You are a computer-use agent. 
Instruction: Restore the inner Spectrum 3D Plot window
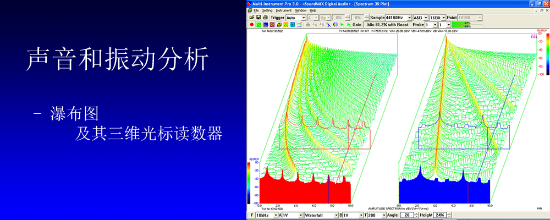click(541, 10)
